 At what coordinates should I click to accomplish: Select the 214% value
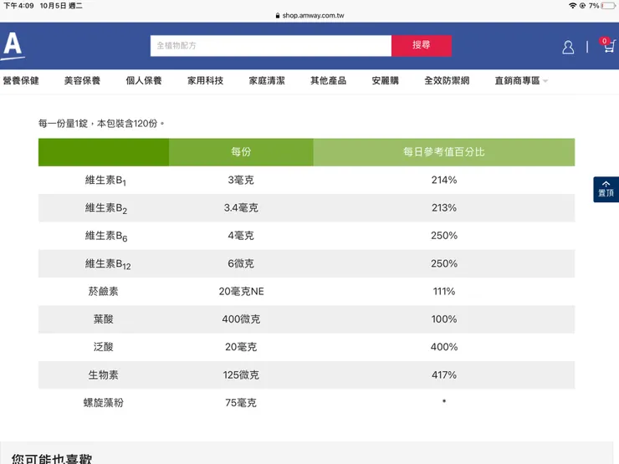point(444,180)
